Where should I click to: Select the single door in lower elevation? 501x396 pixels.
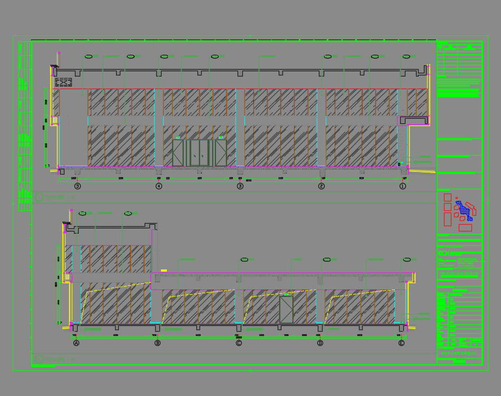click(x=286, y=310)
